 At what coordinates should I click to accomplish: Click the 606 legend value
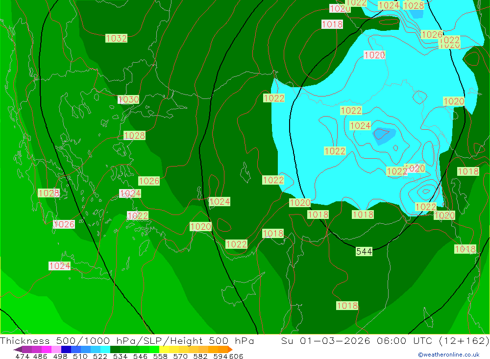tap(236, 356)
